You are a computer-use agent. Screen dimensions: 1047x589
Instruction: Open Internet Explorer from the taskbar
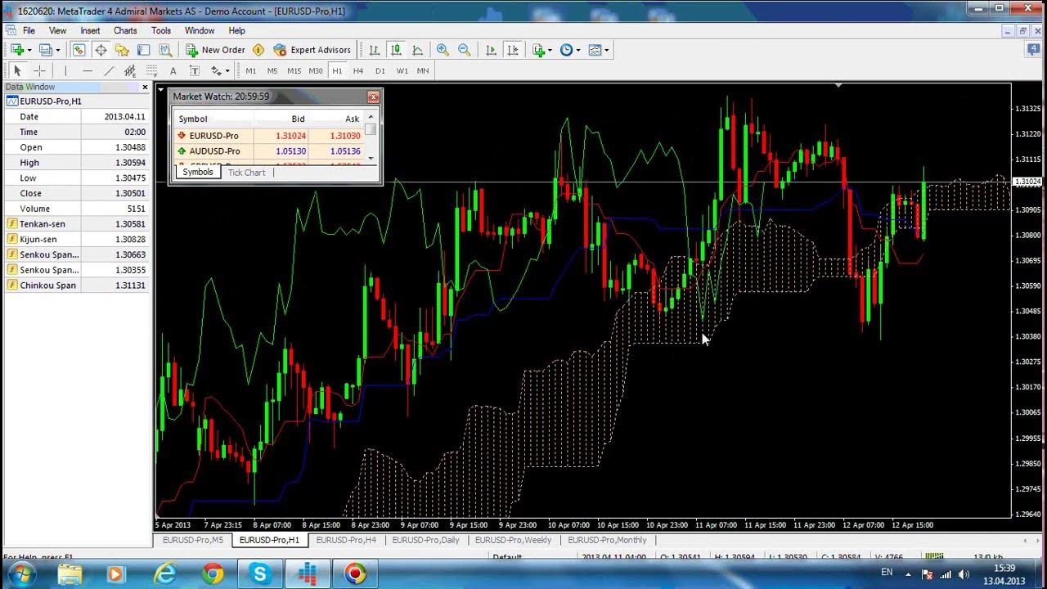(165, 574)
